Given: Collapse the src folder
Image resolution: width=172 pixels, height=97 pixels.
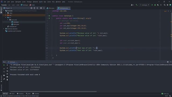Looking at the screenshot, I should pos(6,18).
